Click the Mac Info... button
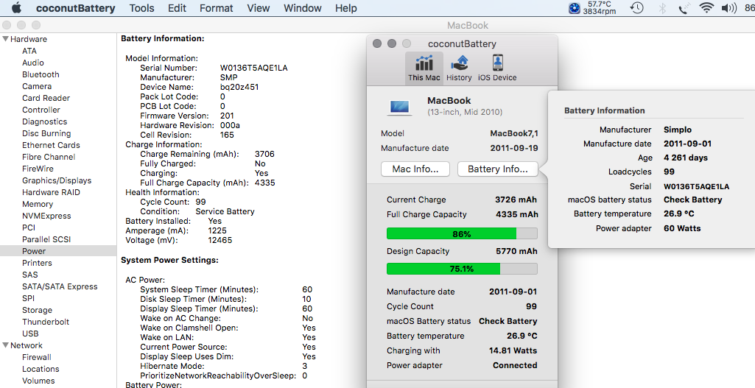Viewport: 755px width, 388px height. tap(415, 169)
